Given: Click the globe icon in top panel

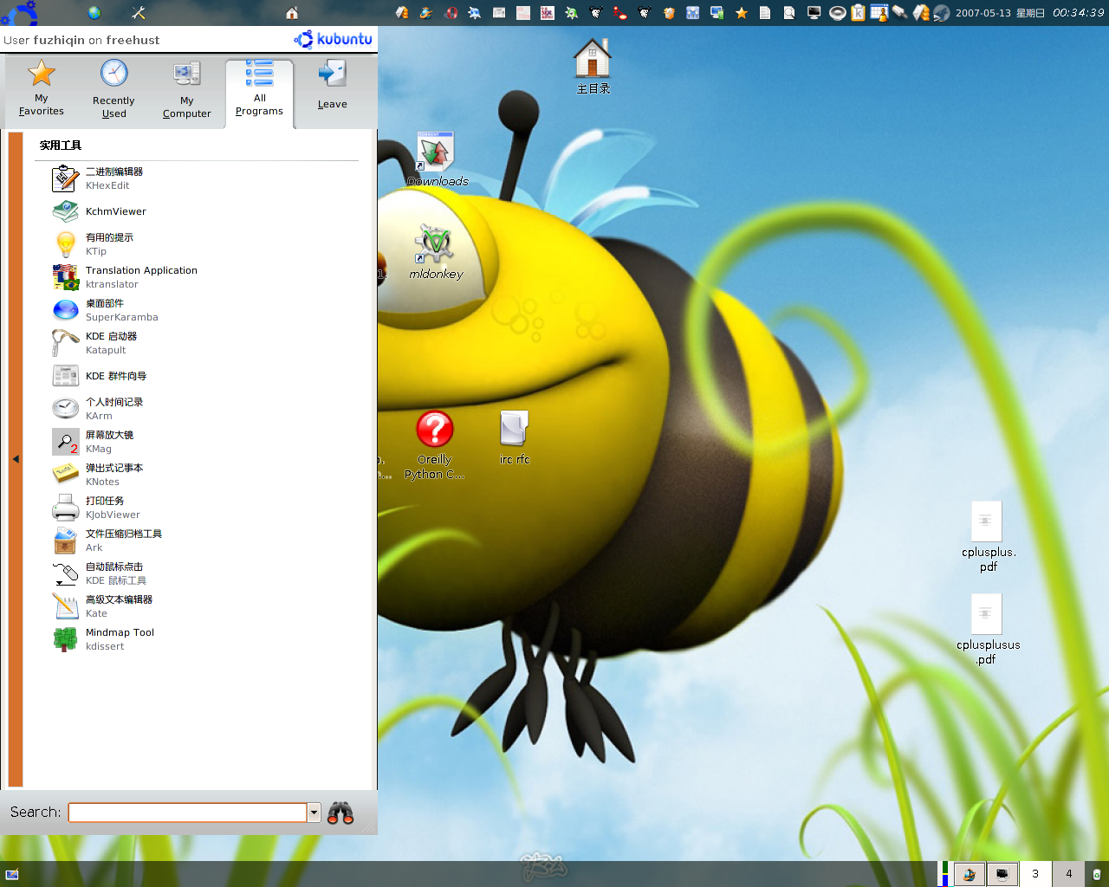Looking at the screenshot, I should click(x=94, y=13).
